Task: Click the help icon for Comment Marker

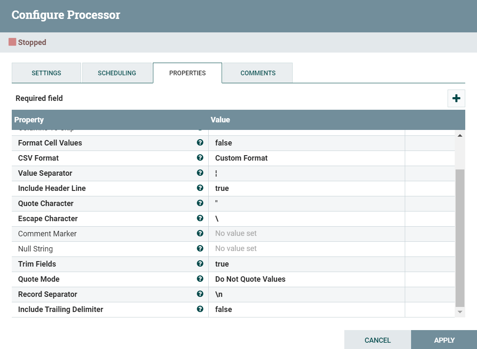Action: 200,233
